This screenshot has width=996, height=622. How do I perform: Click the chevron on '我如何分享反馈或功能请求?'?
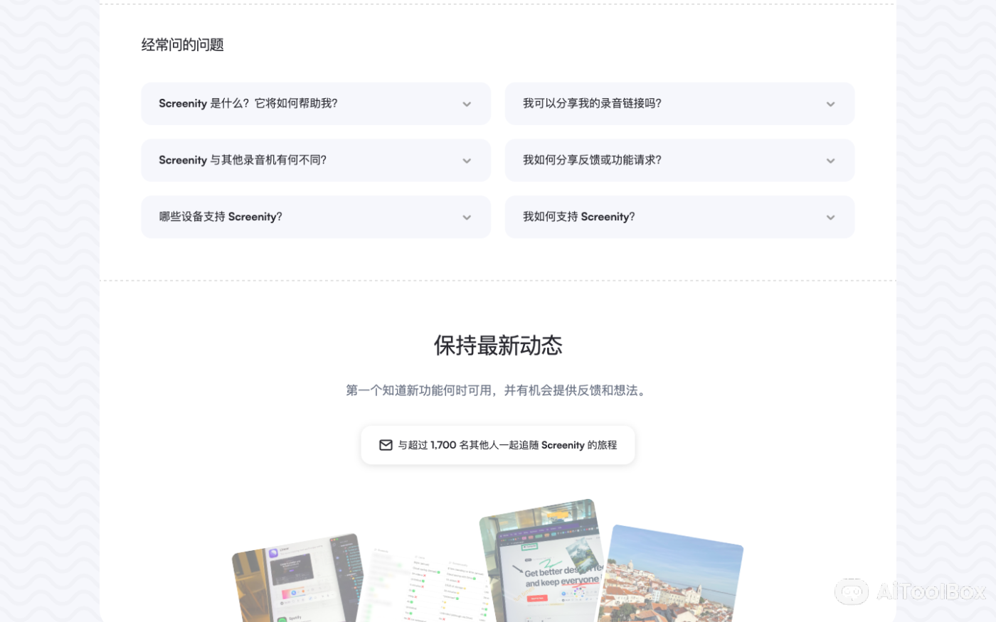[x=830, y=160]
